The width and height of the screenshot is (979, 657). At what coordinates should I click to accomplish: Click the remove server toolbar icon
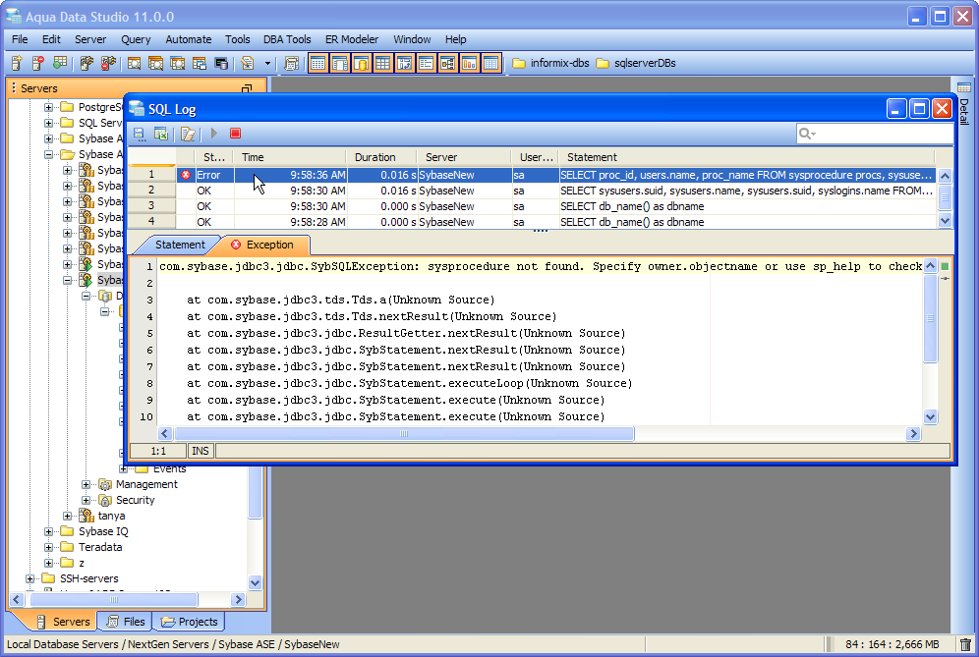(x=38, y=63)
